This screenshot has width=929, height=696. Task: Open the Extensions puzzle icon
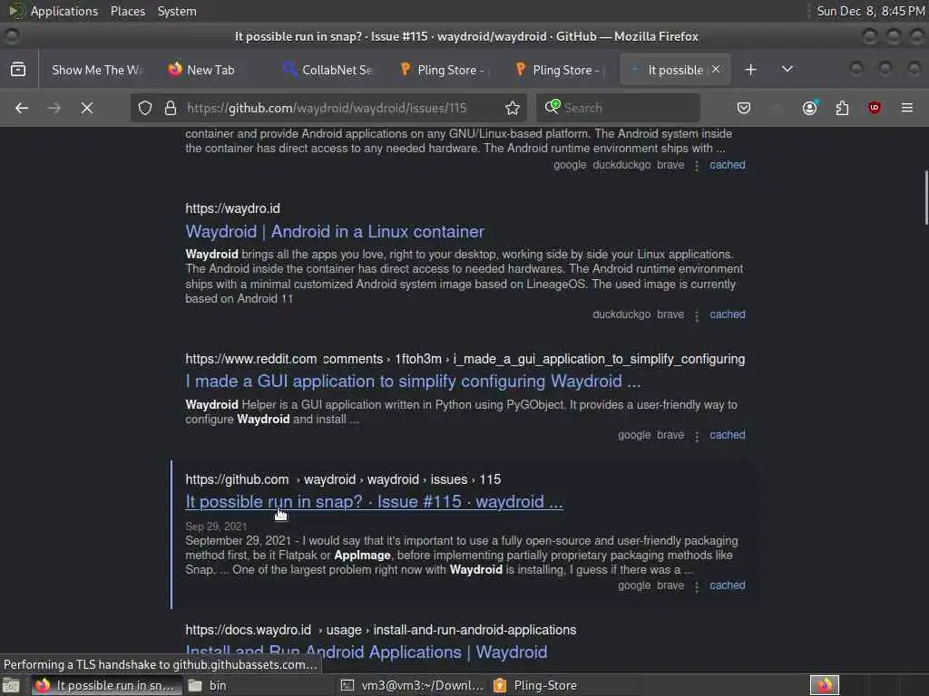pos(842,108)
